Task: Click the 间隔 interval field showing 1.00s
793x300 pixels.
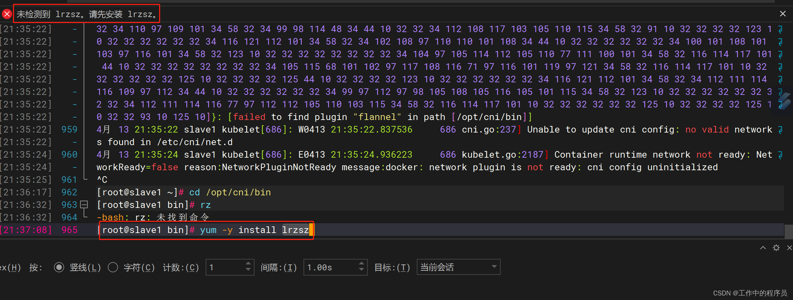Action: (331, 268)
